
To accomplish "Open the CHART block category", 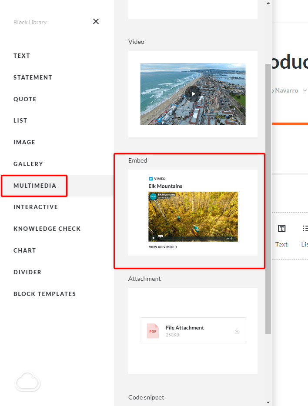I will click(25, 250).
